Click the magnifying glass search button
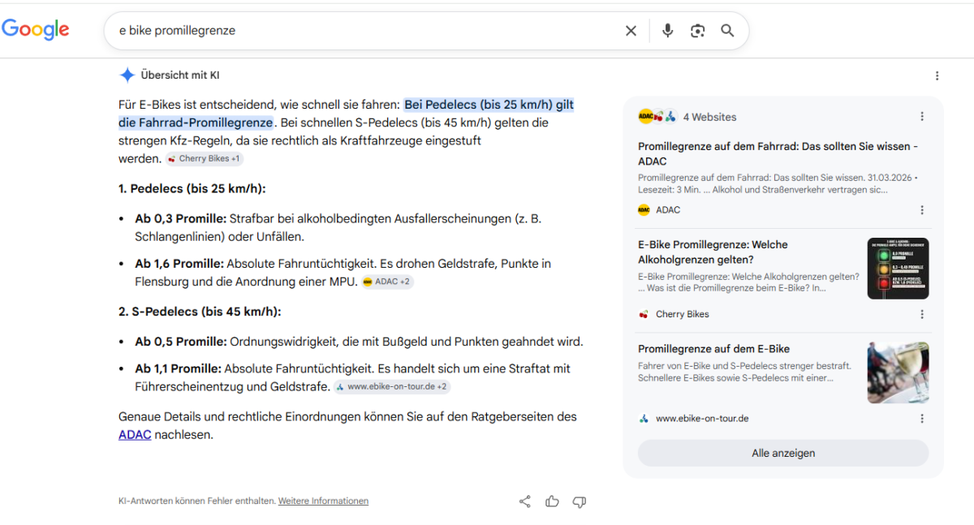The height and width of the screenshot is (525, 974). tap(727, 31)
